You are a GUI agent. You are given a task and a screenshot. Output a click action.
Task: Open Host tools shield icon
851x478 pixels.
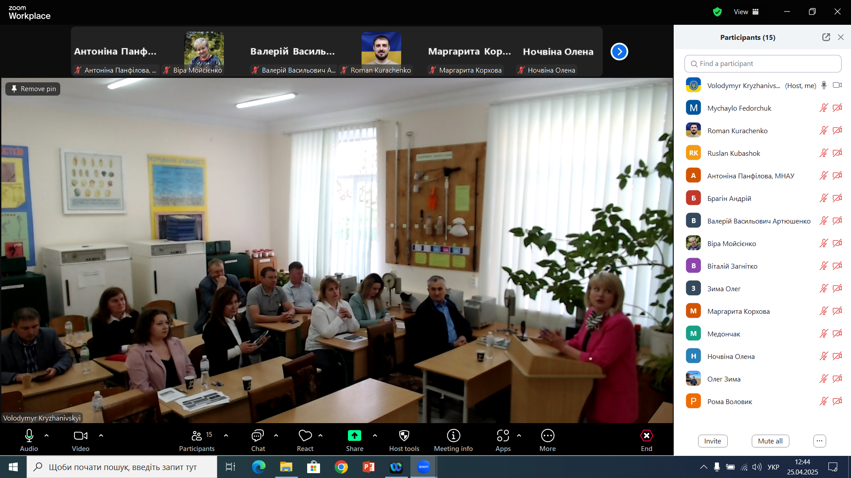404,436
